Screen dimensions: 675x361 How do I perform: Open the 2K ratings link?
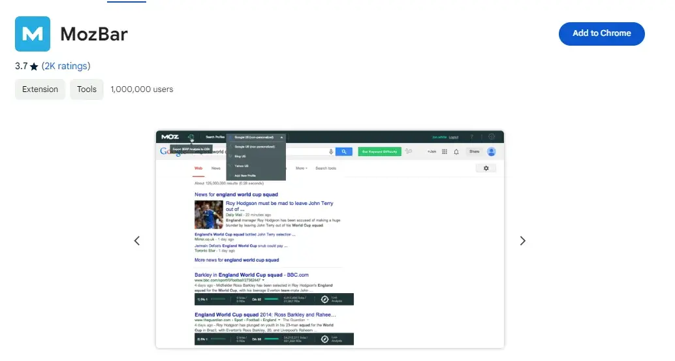[x=66, y=66]
